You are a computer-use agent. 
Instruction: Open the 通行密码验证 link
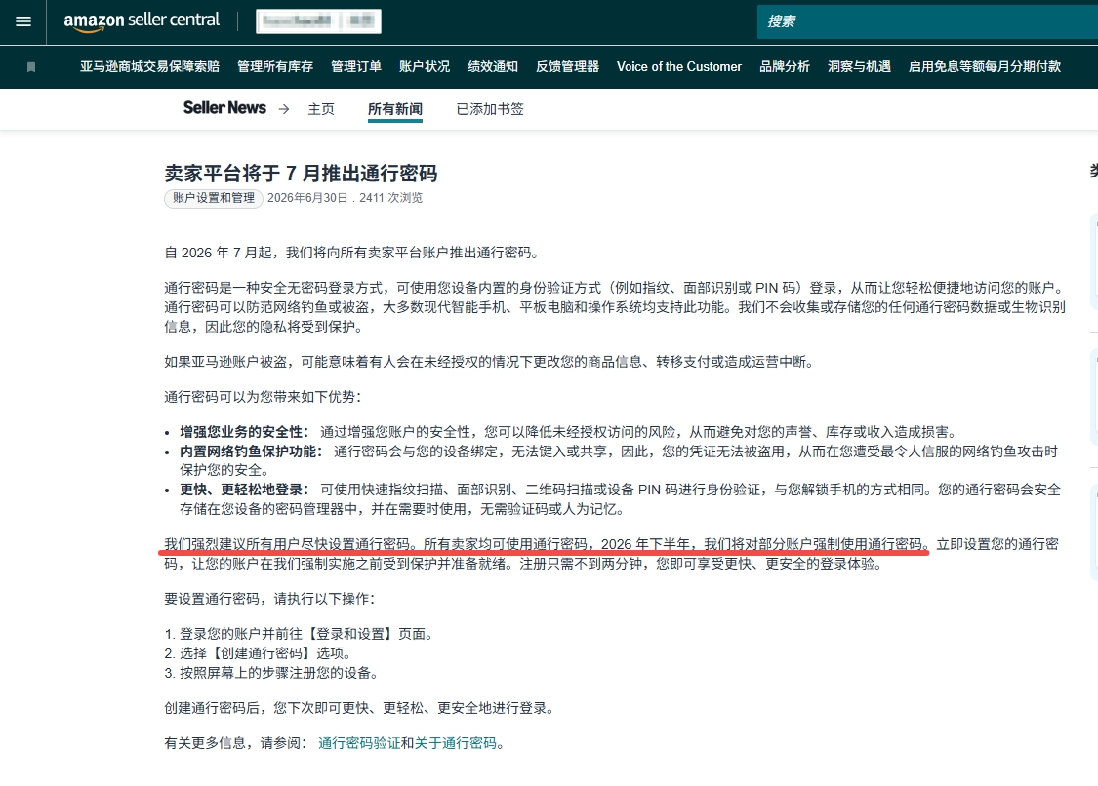click(x=359, y=743)
